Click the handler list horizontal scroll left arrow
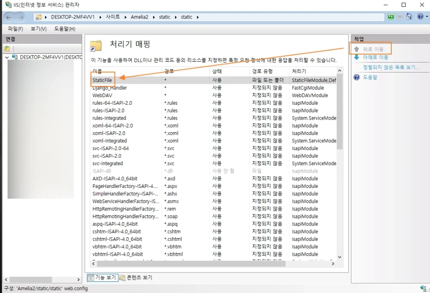This screenshot has height=293, width=430. click(x=93, y=264)
